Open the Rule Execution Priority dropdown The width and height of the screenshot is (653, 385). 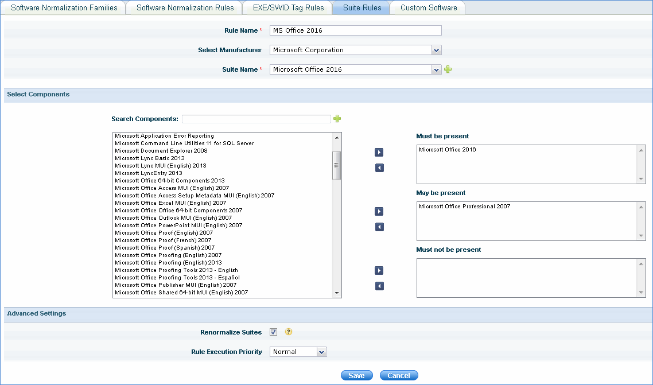coord(322,352)
